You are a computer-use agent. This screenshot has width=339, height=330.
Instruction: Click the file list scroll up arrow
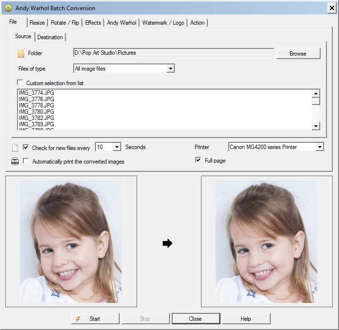[x=316, y=93]
